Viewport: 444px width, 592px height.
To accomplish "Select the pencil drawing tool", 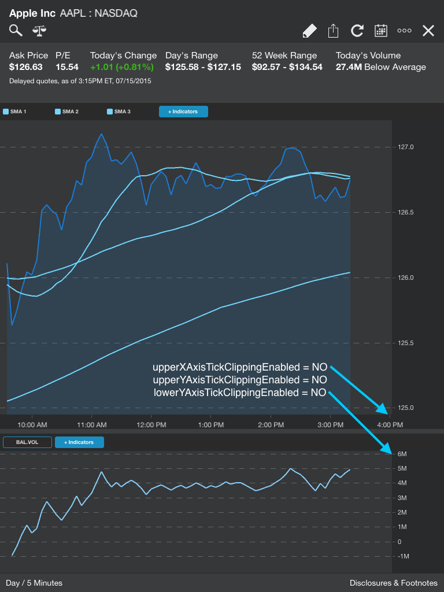I will [x=310, y=31].
